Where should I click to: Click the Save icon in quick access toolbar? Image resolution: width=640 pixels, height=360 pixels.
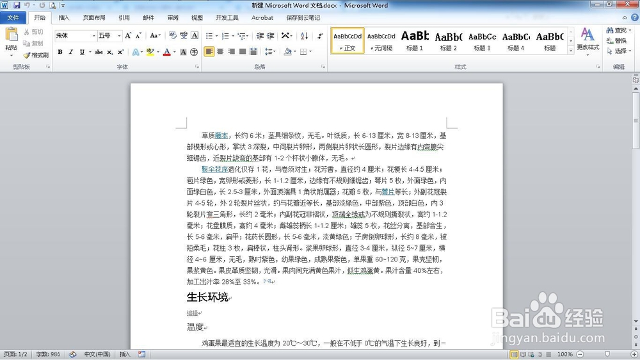(x=17, y=5)
